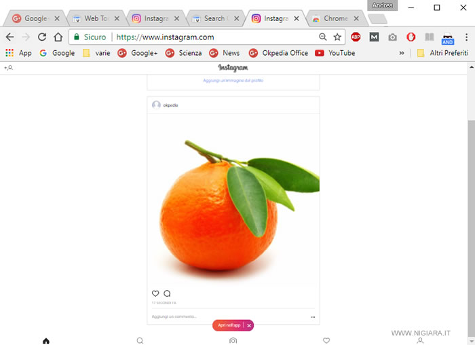Expand hidden bookmarks chevron
This screenshot has height=345, width=475.
(x=402, y=53)
